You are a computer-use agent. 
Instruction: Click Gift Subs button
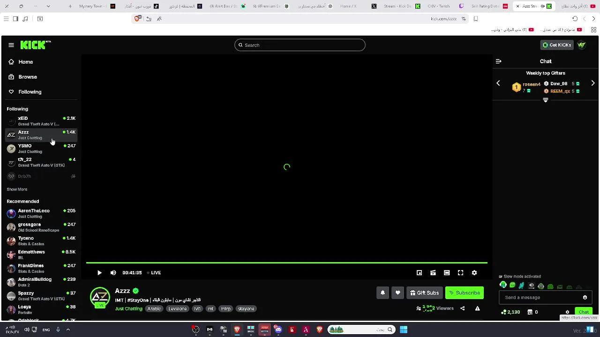tap(424, 293)
